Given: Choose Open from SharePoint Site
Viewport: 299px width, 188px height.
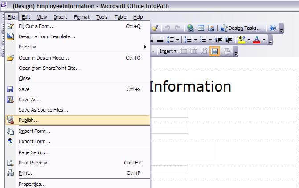Looking at the screenshot, I should [x=78, y=68].
